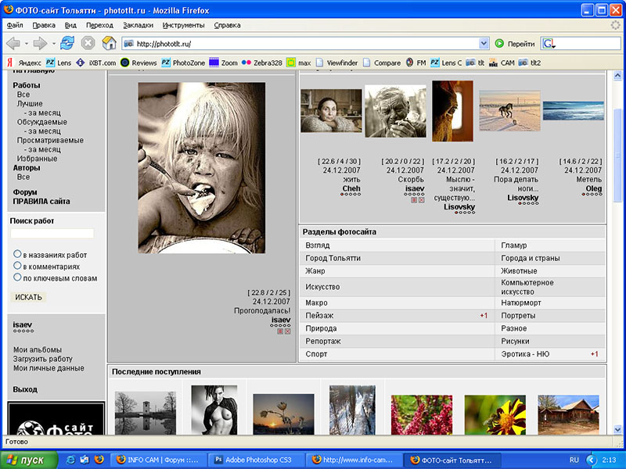The height and width of the screenshot is (469, 626).
Task: Open the Viewfinder bookmark
Action: click(336, 63)
